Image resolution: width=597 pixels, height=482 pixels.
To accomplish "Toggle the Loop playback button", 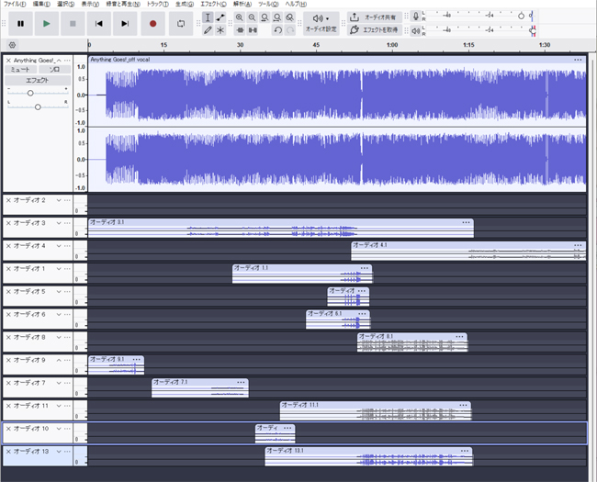I will pos(181,23).
